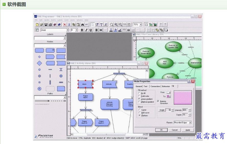Viewport: 227px width, 144px height.
Task: Select the Text tool (T icon)
Action: click(x=102, y=25)
